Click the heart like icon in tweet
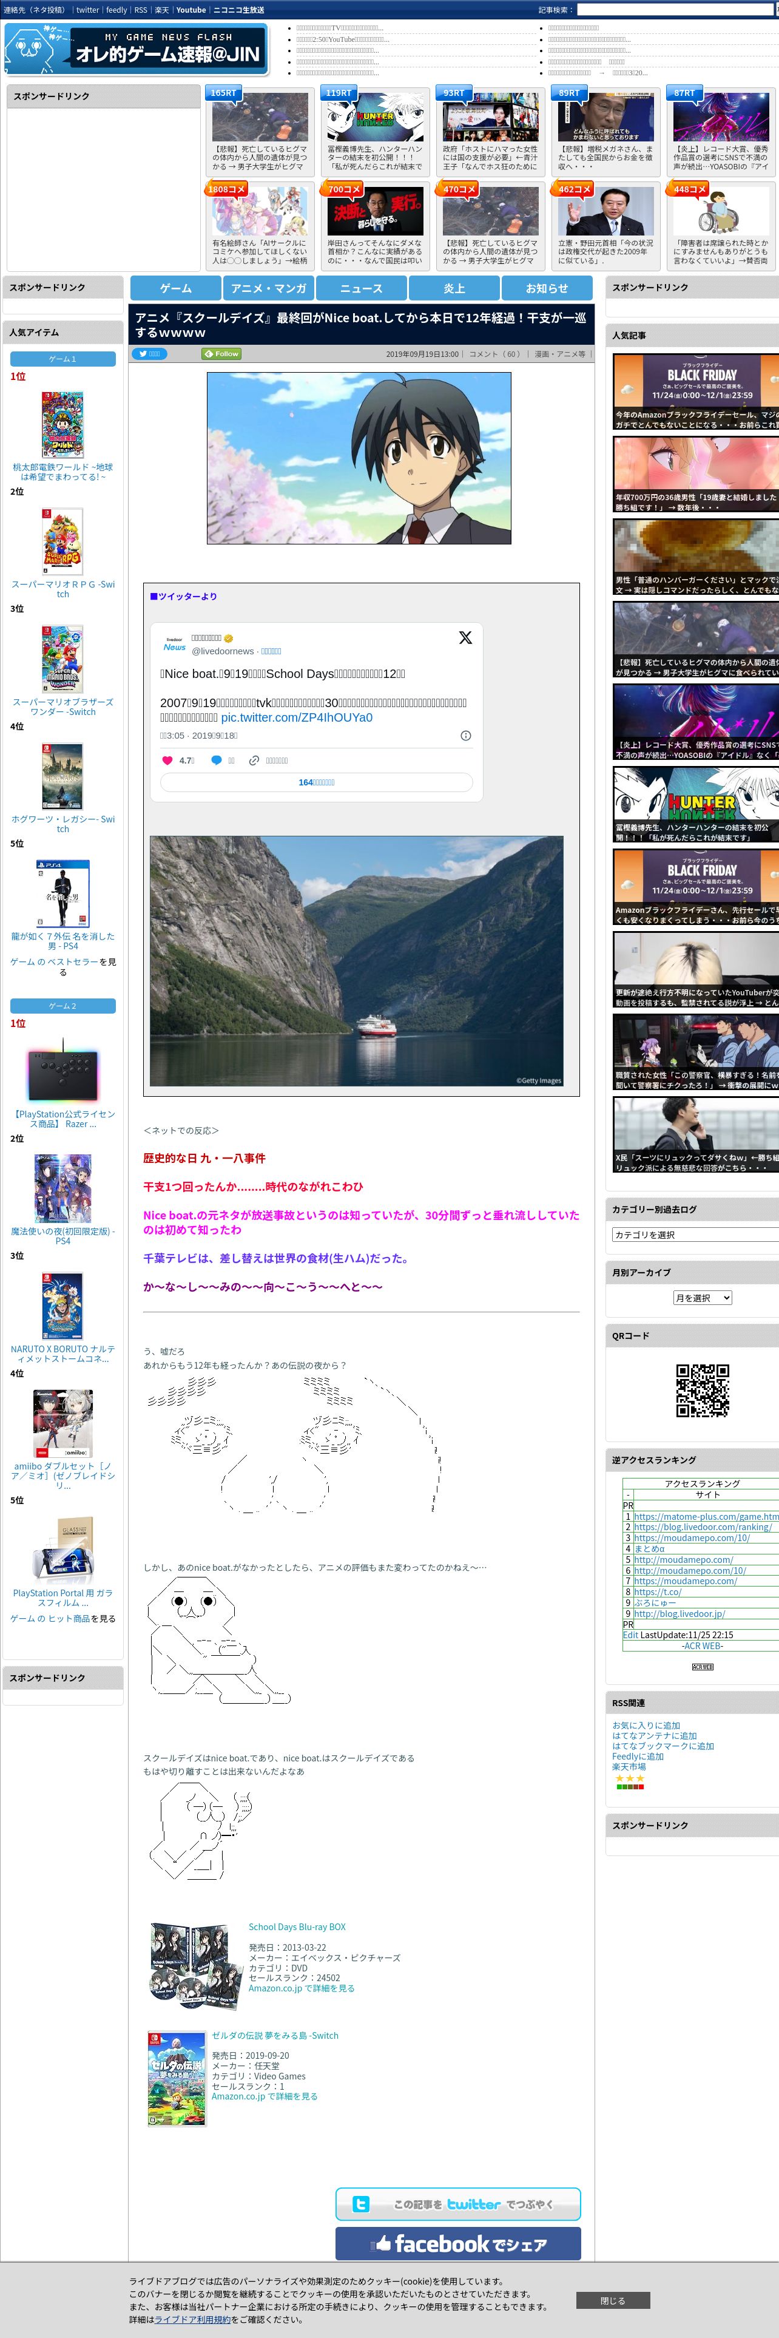The width and height of the screenshot is (779, 2338). pyautogui.click(x=167, y=761)
